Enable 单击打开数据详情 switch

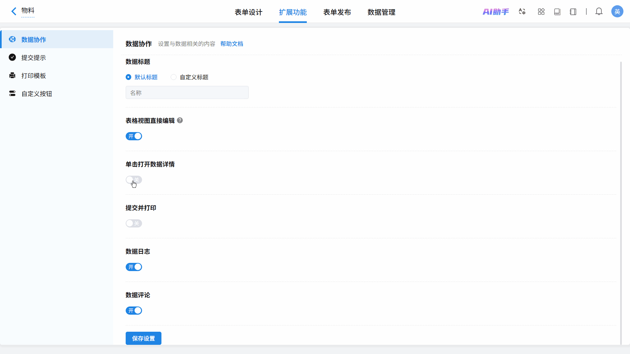134,180
